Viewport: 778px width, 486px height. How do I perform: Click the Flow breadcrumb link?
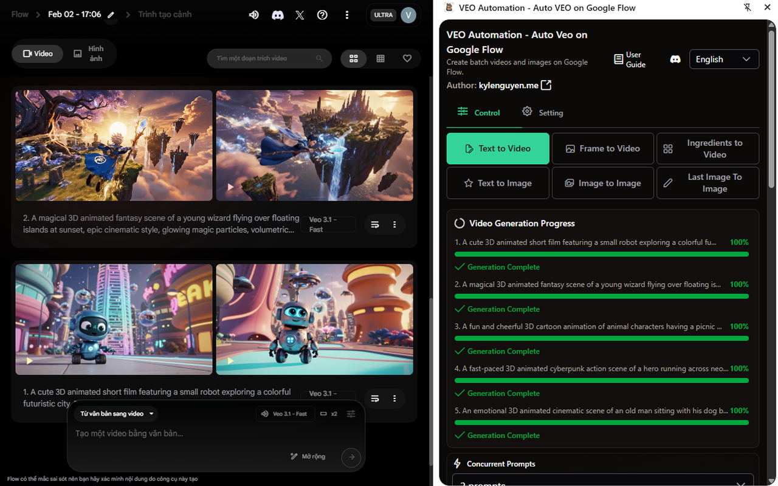(20, 14)
